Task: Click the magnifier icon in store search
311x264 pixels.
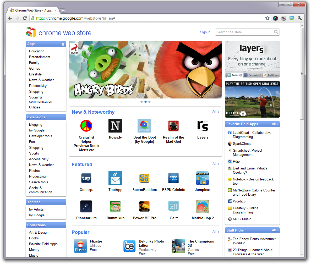Action: click(276, 32)
